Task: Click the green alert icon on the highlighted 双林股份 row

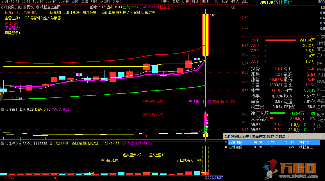Action: click(x=226, y=142)
